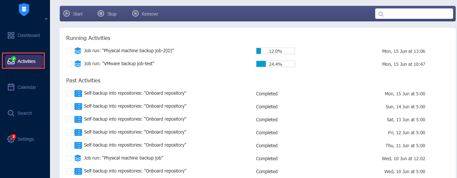Click the Start play icon
This screenshot has width=457, height=178.
[67, 14]
